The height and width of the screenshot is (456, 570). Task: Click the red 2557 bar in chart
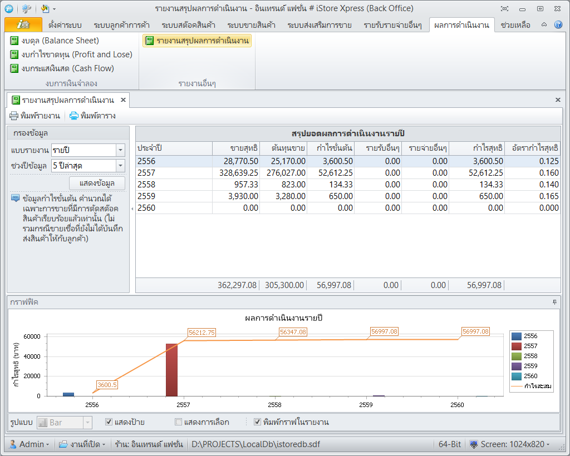(x=171, y=370)
